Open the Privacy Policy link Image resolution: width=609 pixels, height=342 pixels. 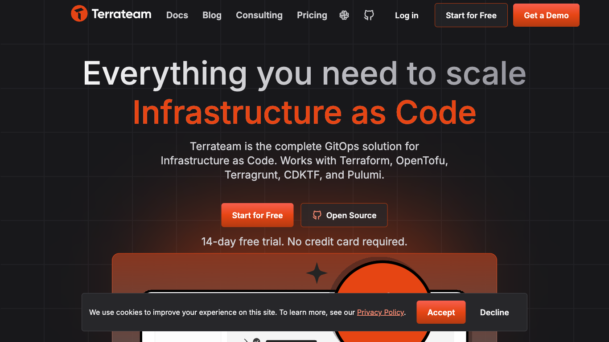click(x=380, y=312)
